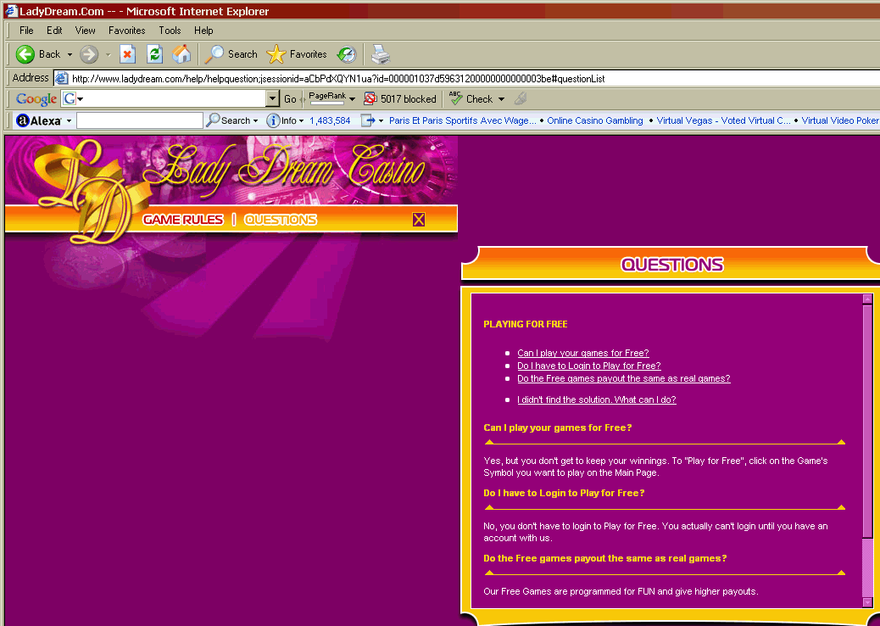Open the Check options dropdown arrow
The height and width of the screenshot is (626, 880).
pyautogui.click(x=501, y=99)
